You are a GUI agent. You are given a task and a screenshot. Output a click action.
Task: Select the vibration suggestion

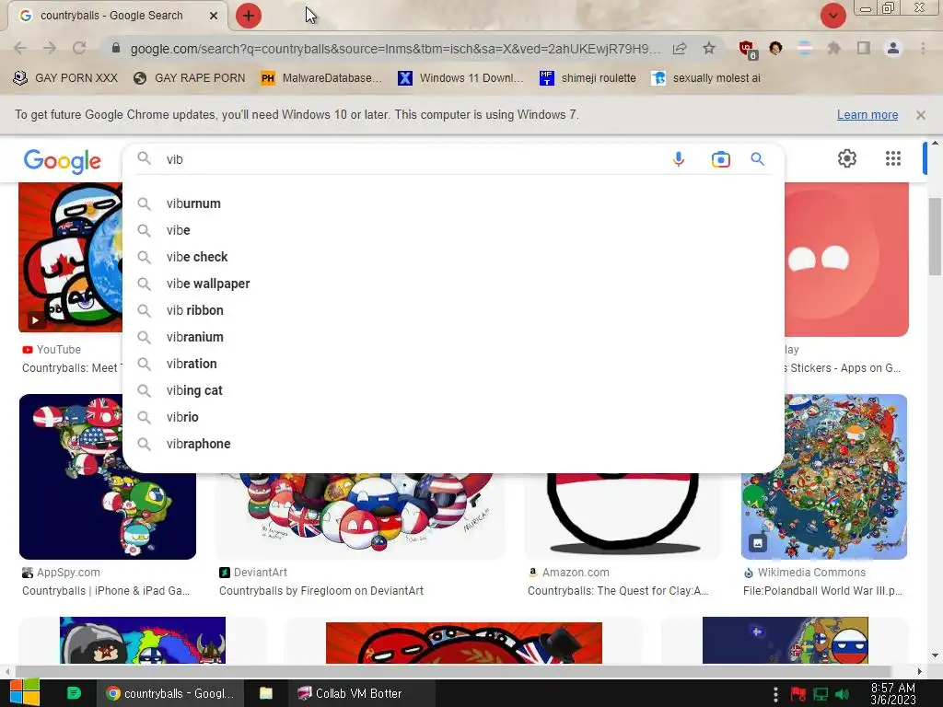[453, 364]
